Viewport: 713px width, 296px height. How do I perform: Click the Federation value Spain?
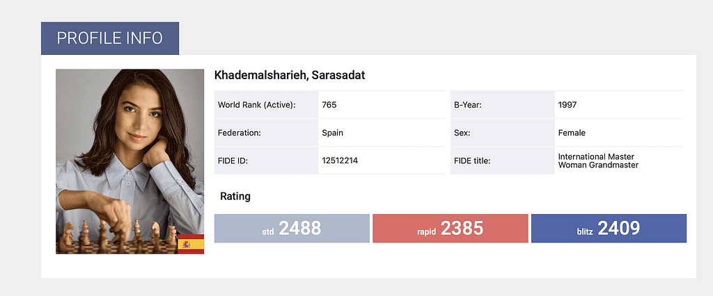(332, 133)
